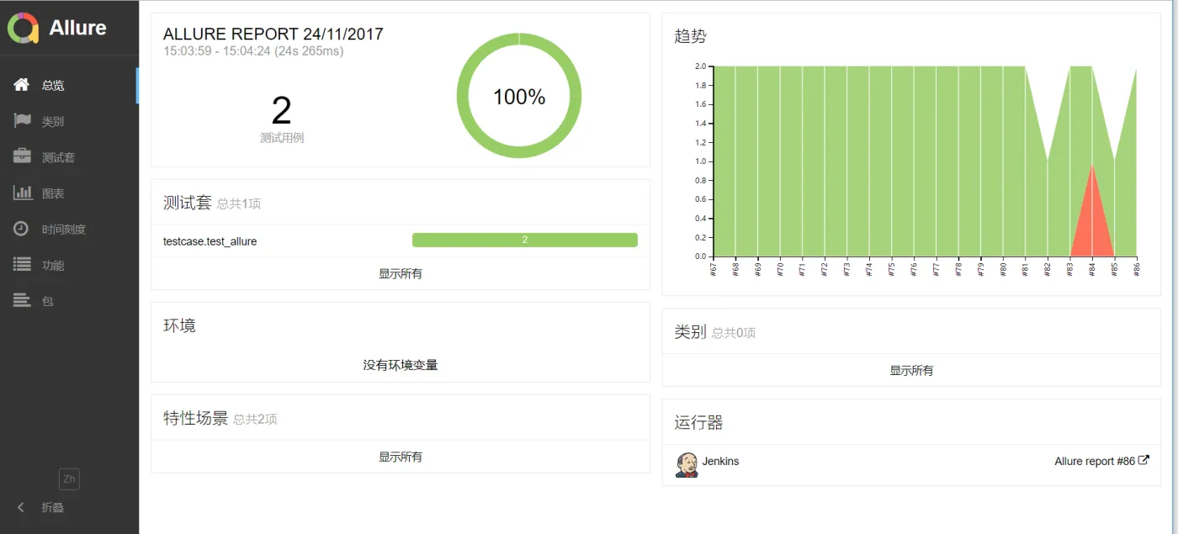Click the 2.0 value on trend y-axis

click(x=700, y=66)
